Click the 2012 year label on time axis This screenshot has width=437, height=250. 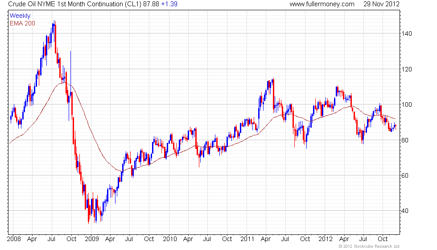point(326,239)
